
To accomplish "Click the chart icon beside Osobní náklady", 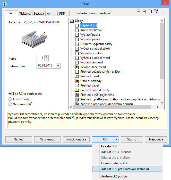I will [x=77, y=81].
